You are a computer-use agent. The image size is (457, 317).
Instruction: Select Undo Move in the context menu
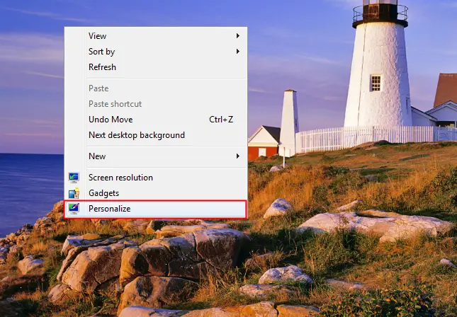156,120
